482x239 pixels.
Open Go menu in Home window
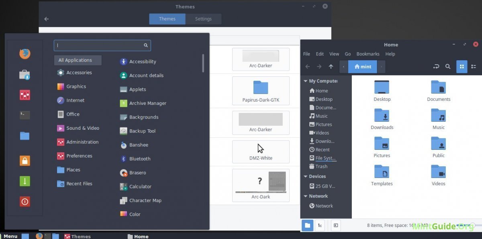coord(348,54)
